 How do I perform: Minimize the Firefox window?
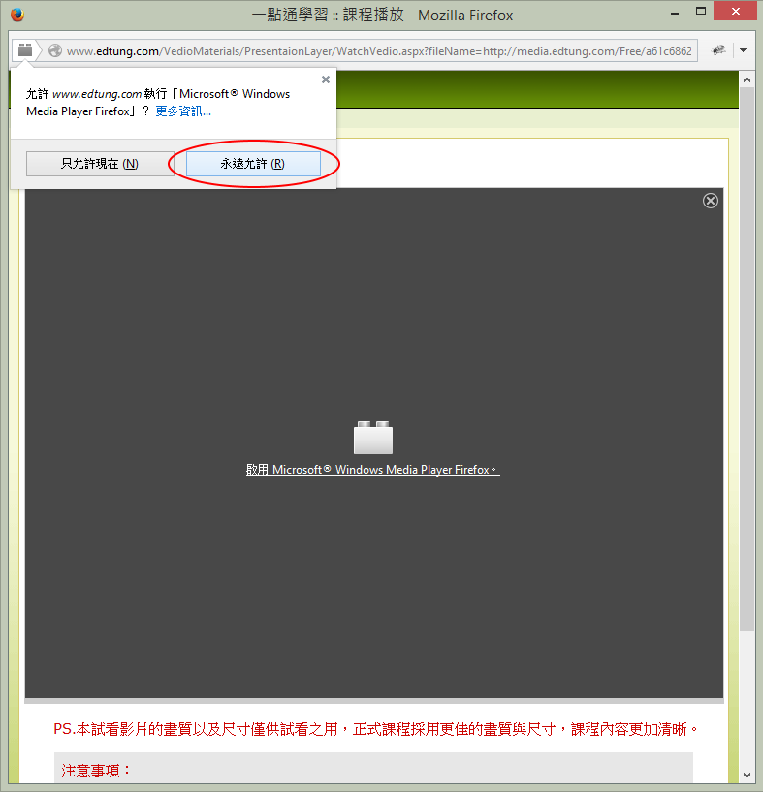point(657,14)
